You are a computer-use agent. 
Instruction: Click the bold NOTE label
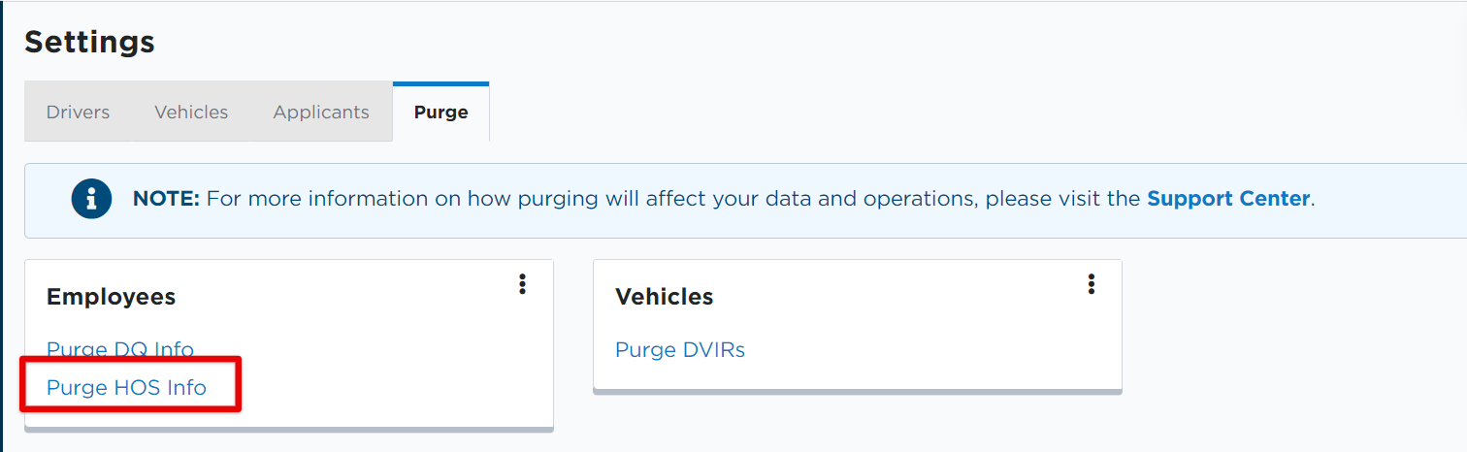coord(166,199)
